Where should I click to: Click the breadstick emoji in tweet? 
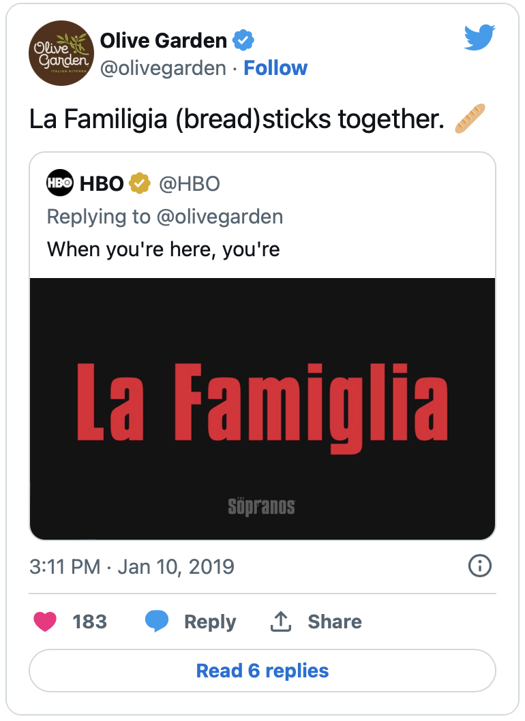pyautogui.click(x=470, y=119)
